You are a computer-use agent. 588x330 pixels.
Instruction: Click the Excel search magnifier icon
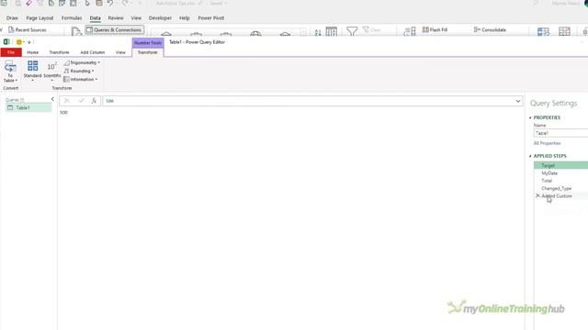click(x=536, y=3)
